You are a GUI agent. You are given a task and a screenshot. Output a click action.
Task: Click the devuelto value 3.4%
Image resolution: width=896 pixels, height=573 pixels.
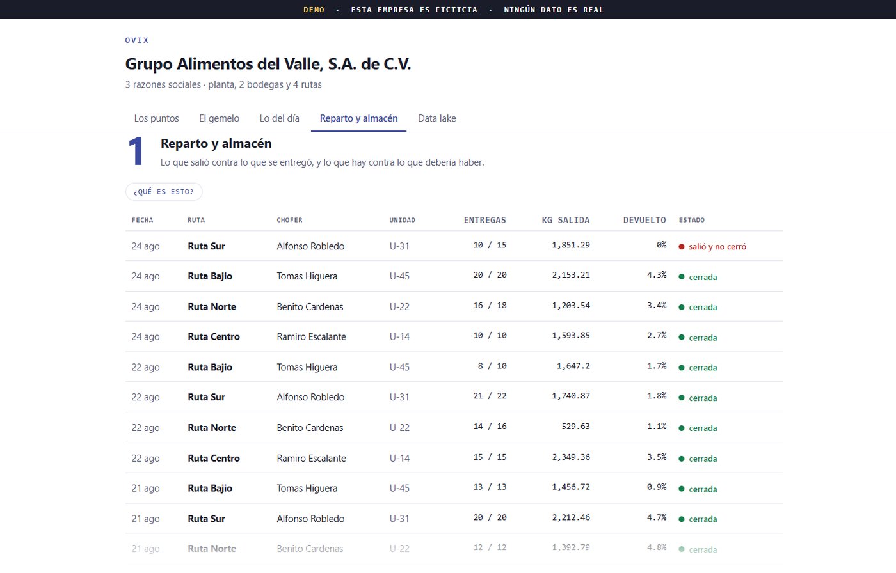click(657, 306)
